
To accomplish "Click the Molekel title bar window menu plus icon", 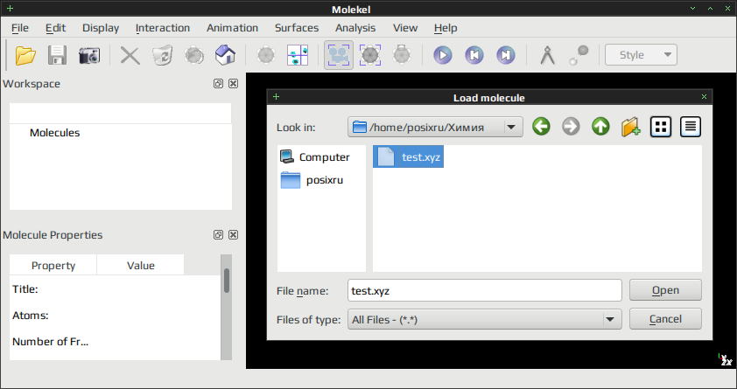I will point(10,9).
